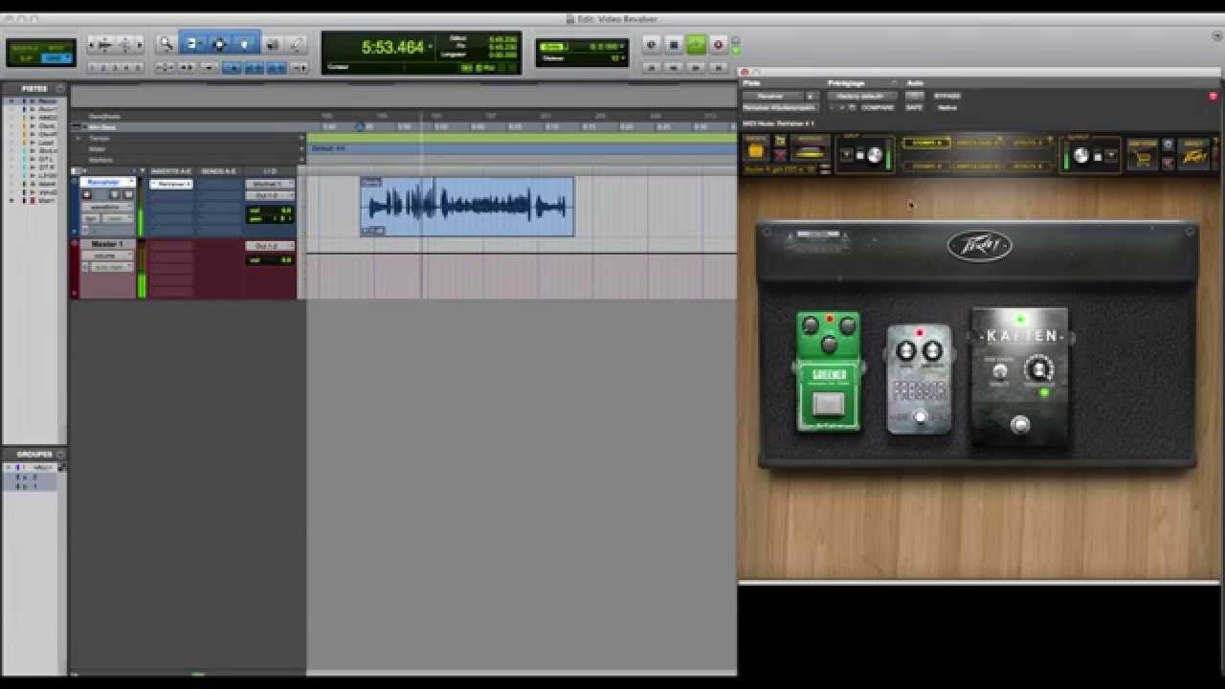Select the Pencil tool
The height and width of the screenshot is (689, 1225).
pos(296,43)
